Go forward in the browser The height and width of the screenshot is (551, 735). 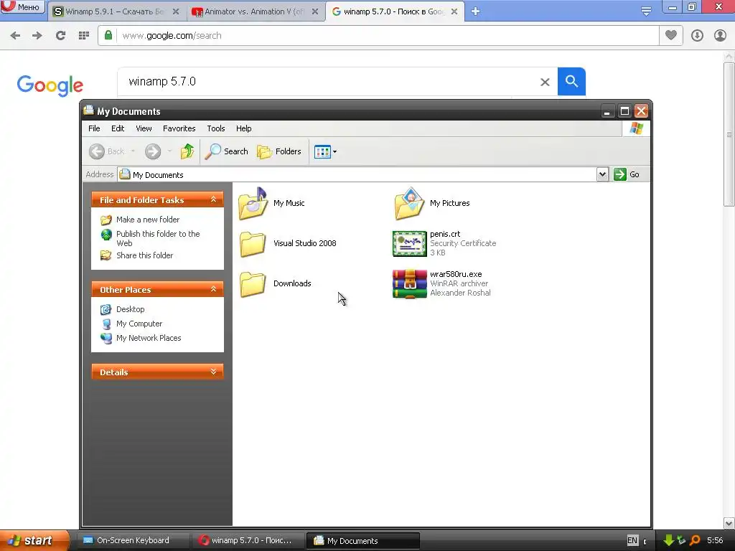37,36
